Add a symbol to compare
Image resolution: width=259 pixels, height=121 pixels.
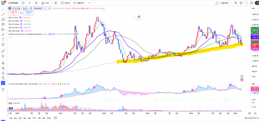pos(23,3)
